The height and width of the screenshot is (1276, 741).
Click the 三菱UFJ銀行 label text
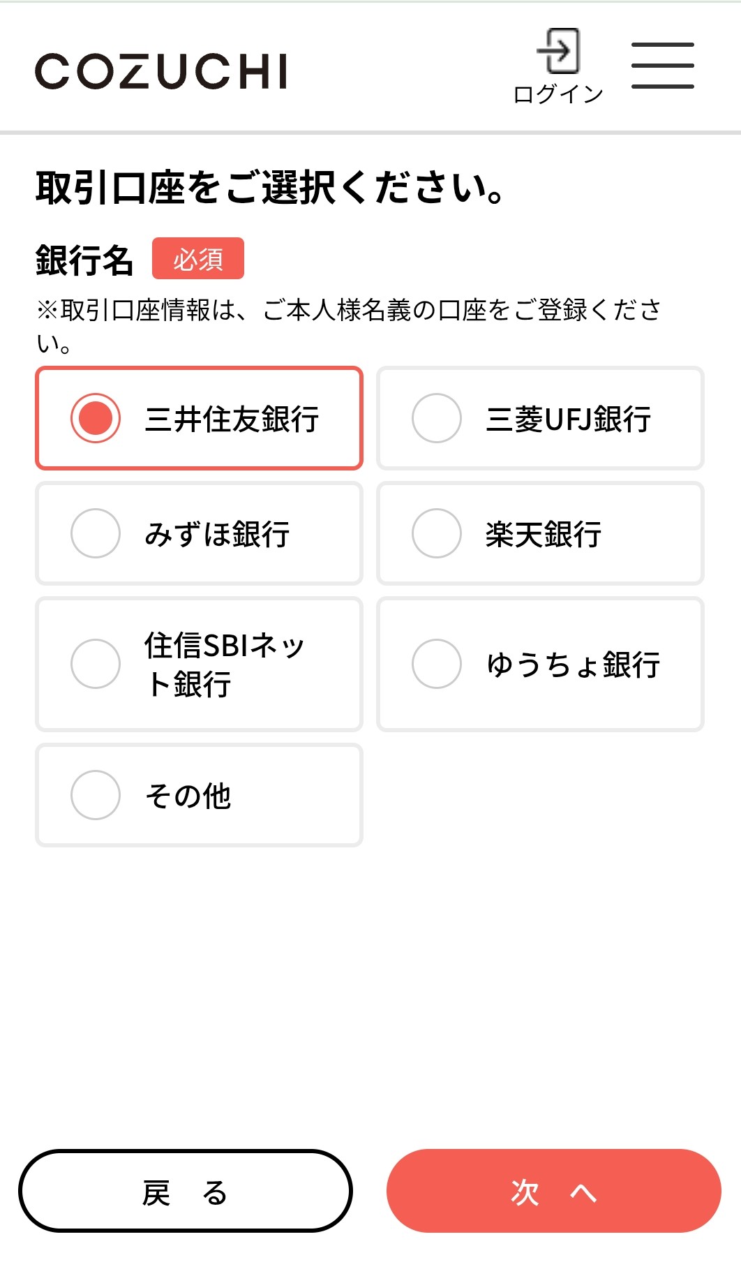569,420
